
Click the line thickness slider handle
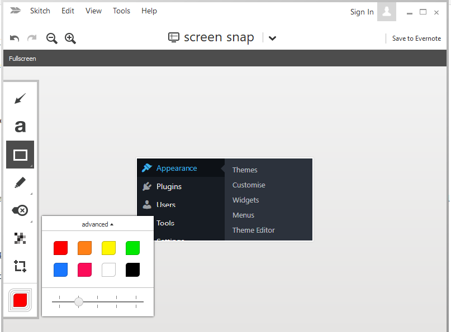[79, 302]
